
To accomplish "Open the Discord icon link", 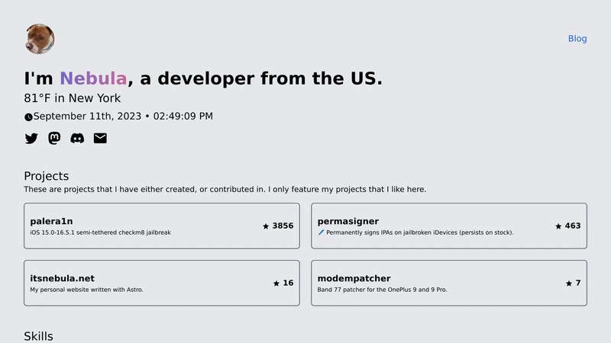I will [77, 138].
